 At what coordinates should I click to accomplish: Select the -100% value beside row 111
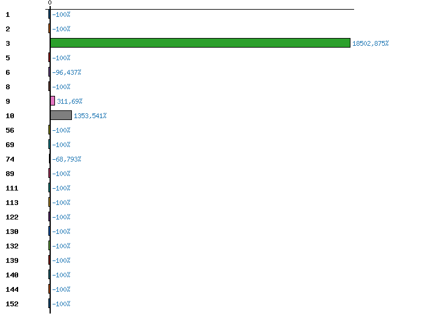click(x=61, y=188)
